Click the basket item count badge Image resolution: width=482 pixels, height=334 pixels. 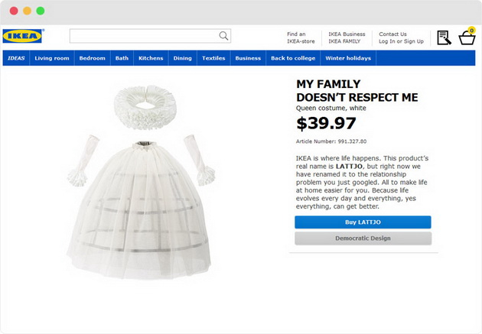[x=471, y=30]
